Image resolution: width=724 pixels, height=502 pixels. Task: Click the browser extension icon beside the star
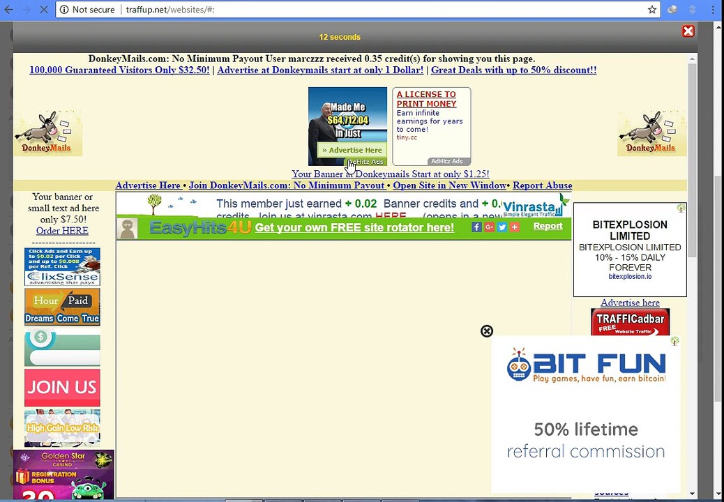(x=672, y=9)
